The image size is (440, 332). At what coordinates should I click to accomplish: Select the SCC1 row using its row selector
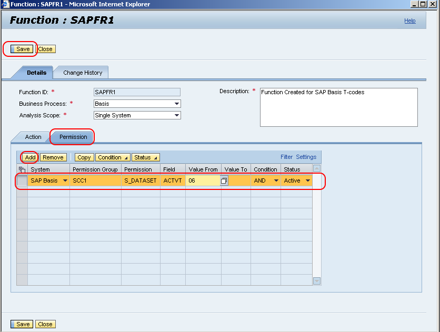pos(22,180)
